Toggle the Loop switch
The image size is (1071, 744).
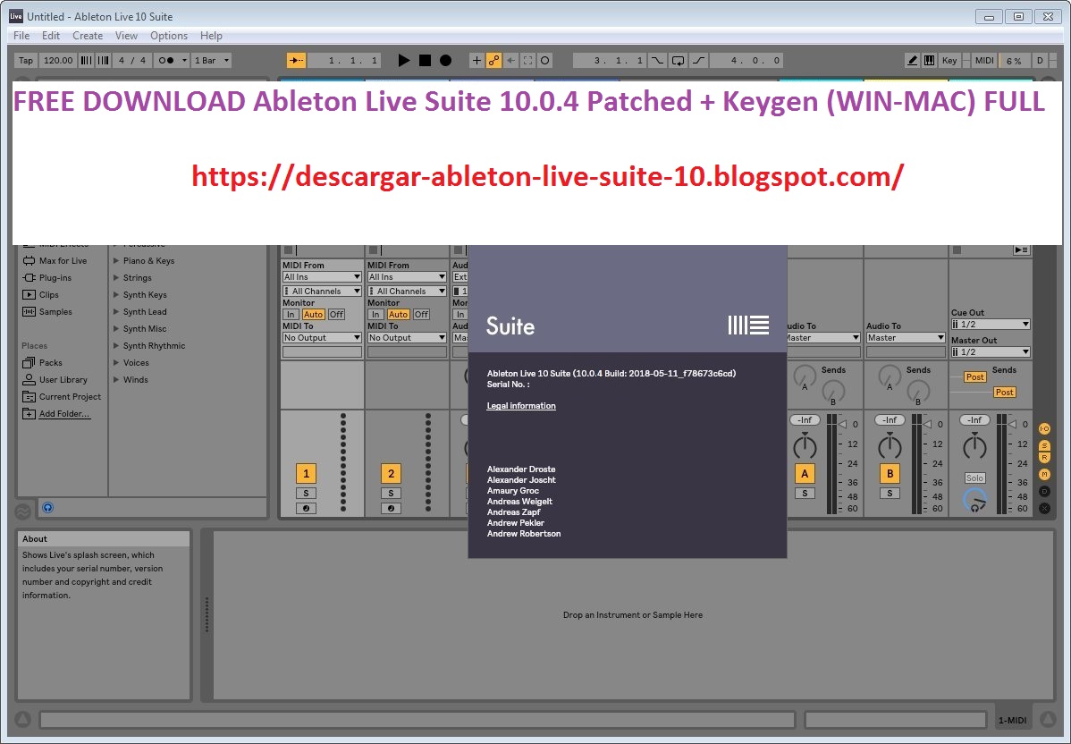[678, 60]
